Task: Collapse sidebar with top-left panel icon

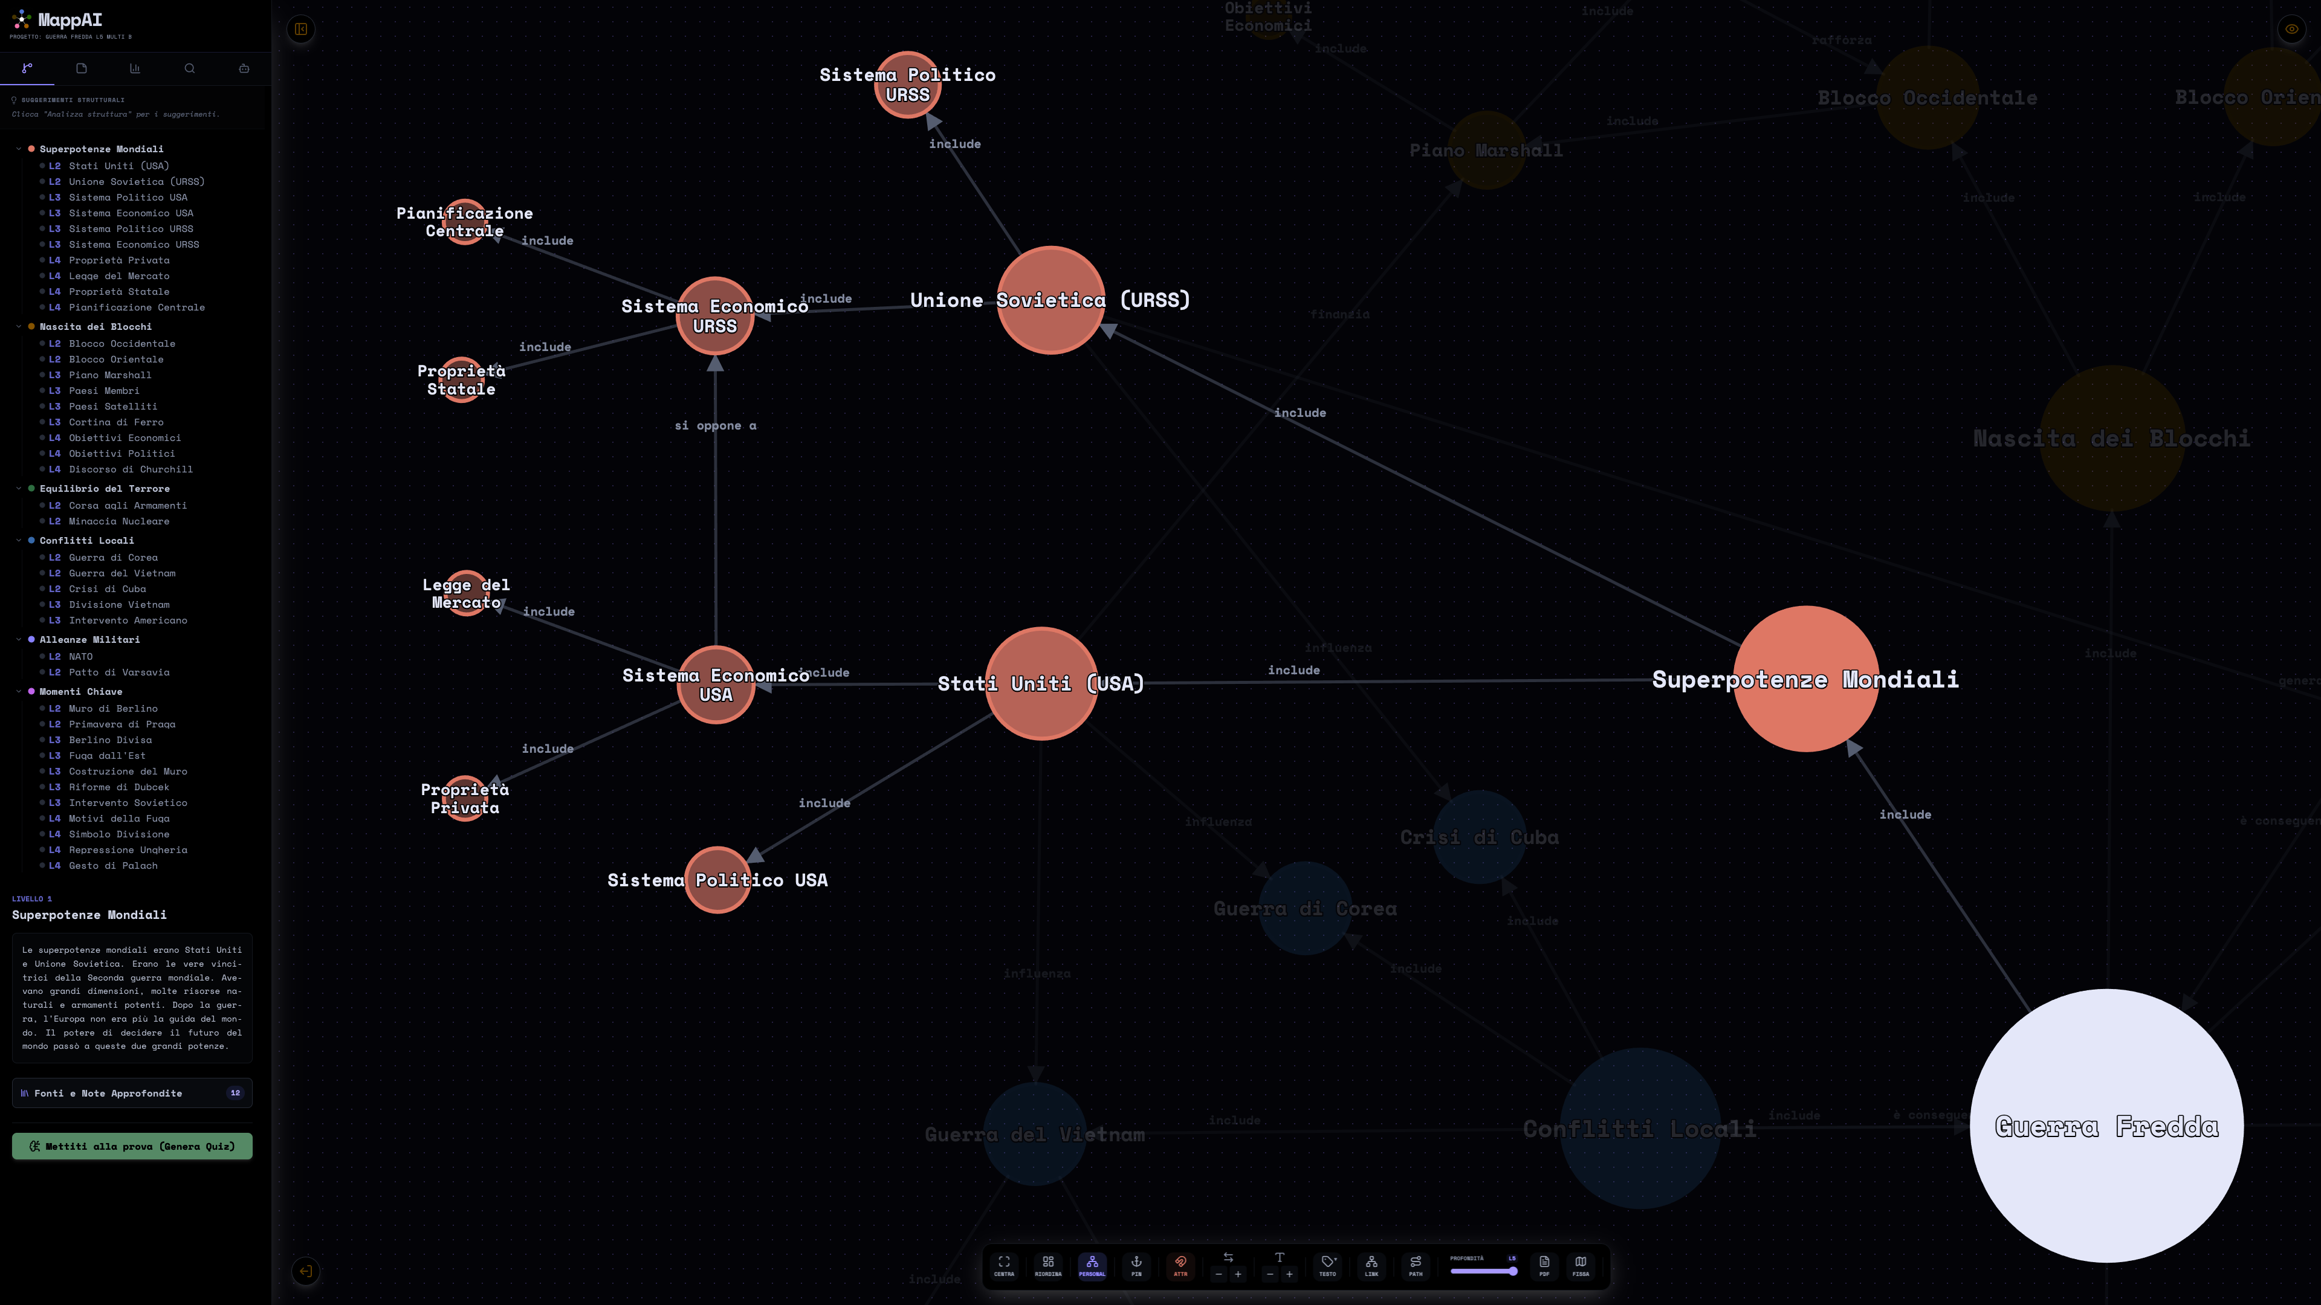Action: (x=301, y=29)
